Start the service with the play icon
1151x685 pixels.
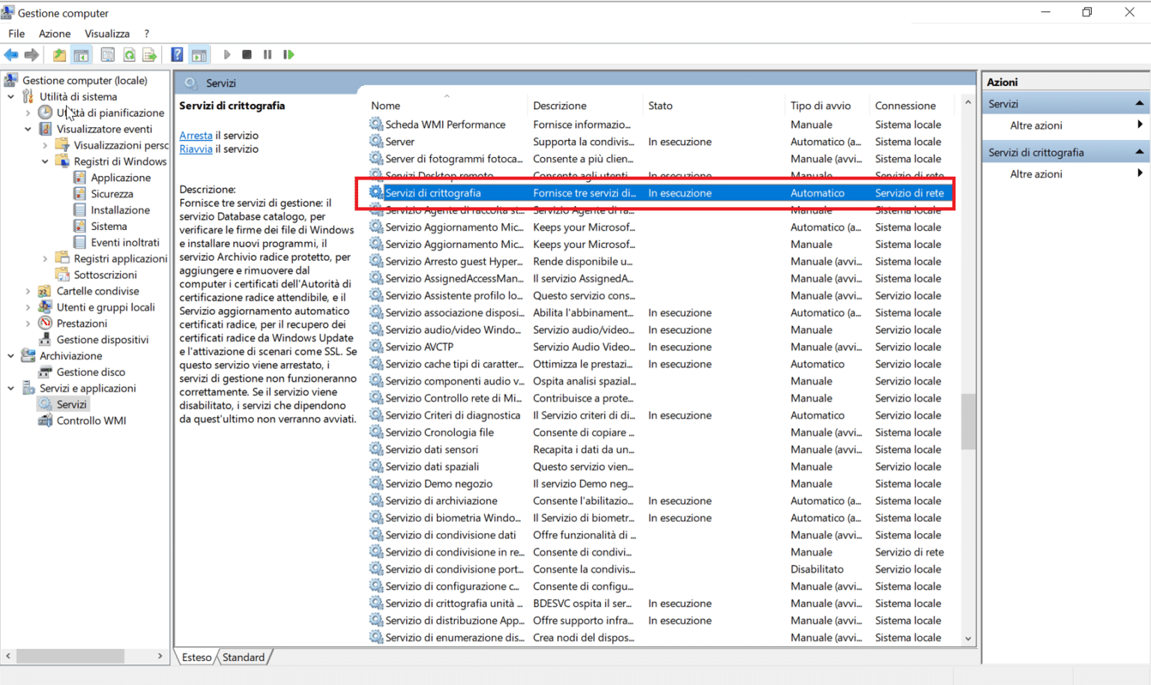pos(227,54)
